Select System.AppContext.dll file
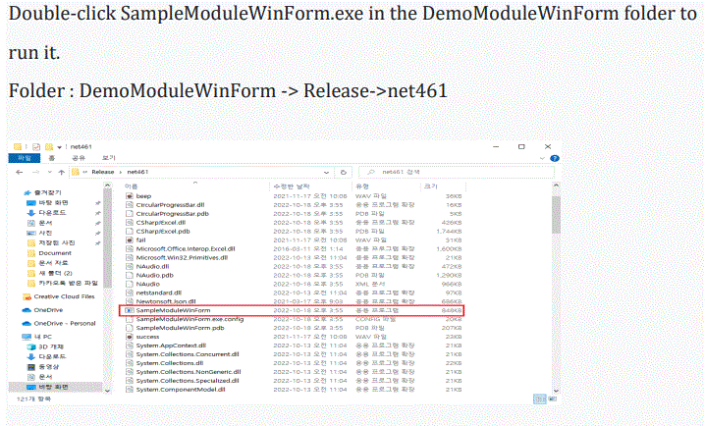 point(171,346)
